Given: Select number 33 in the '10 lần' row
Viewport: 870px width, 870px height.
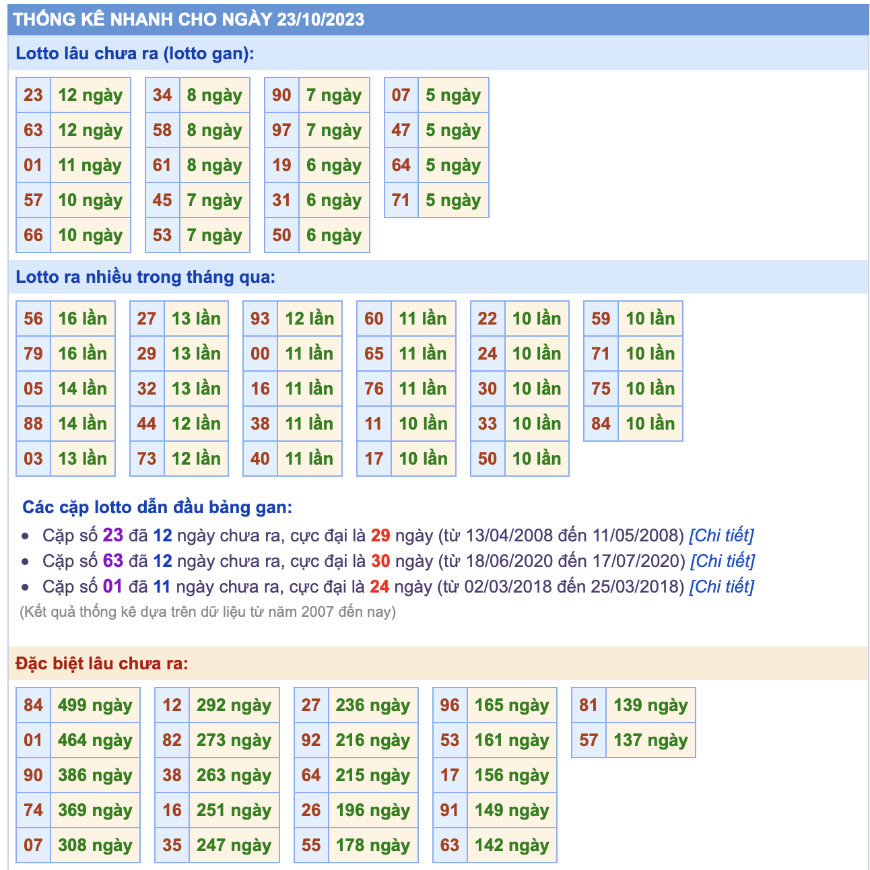Looking at the screenshot, I should (x=488, y=424).
